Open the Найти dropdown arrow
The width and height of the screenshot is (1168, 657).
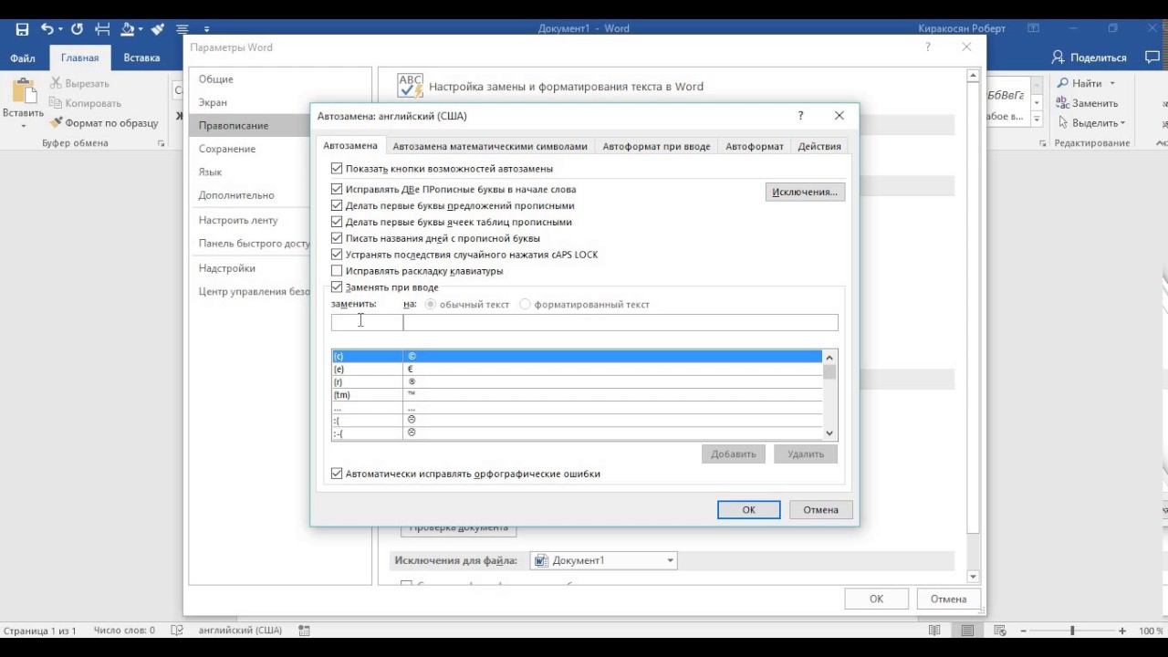pyautogui.click(x=1112, y=84)
